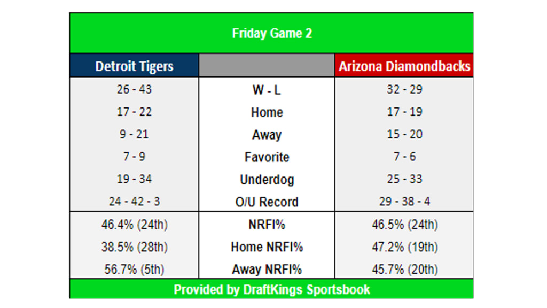
Task: Open the Provided by DraftKings Sportsbook footer
Action: [x=271, y=289]
